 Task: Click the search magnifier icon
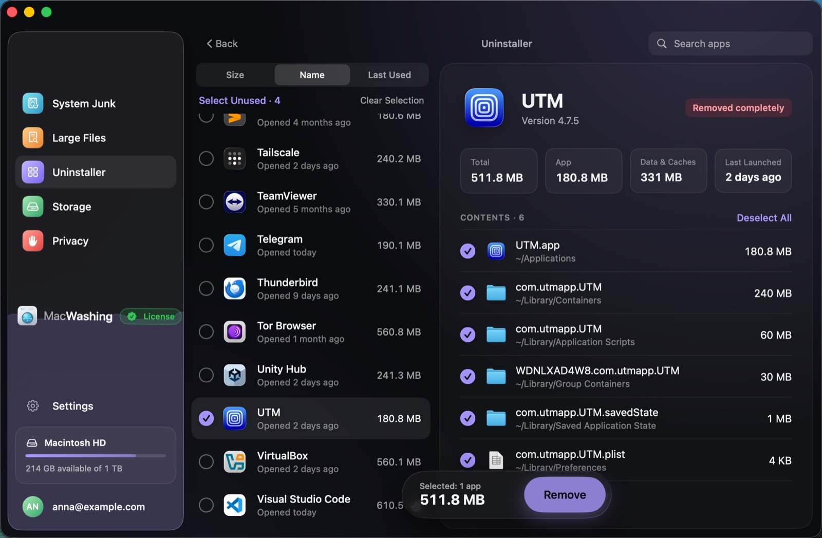(x=662, y=44)
